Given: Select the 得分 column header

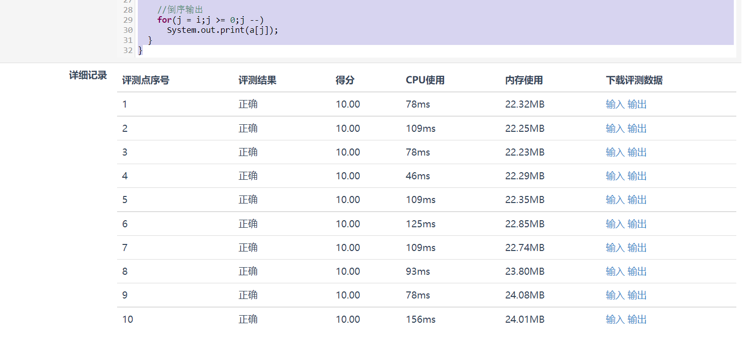Looking at the screenshot, I should click(x=345, y=80).
